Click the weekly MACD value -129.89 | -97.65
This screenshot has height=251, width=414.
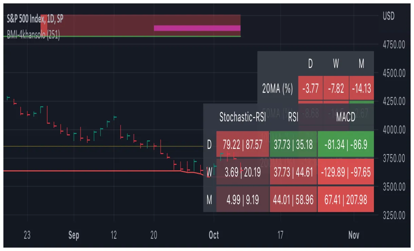click(x=345, y=172)
